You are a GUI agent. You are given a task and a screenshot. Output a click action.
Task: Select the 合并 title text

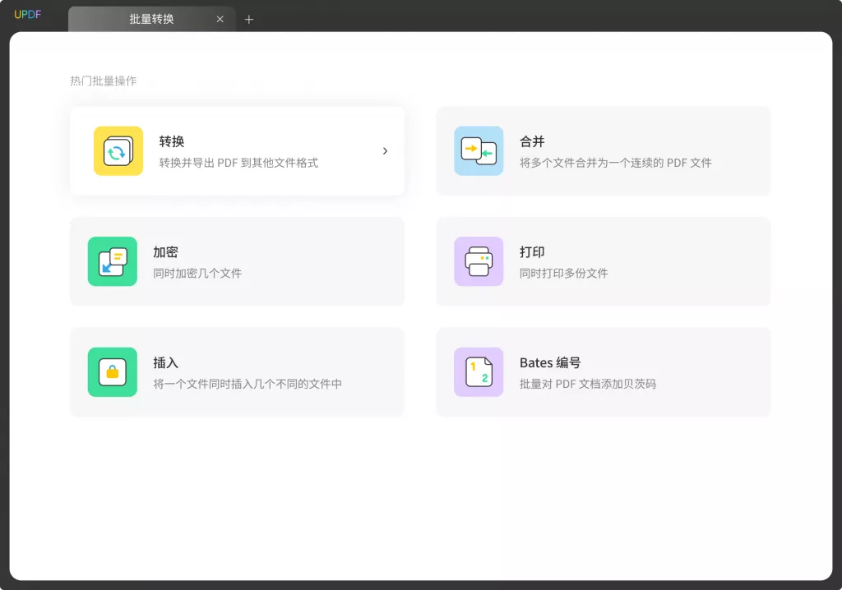tap(532, 141)
